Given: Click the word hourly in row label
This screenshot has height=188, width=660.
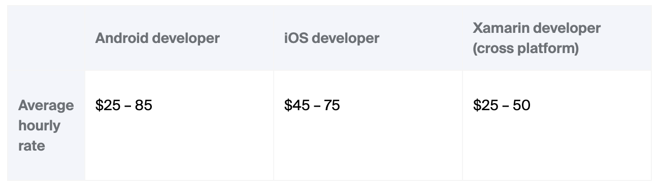Looking at the screenshot, I should coord(39,125).
